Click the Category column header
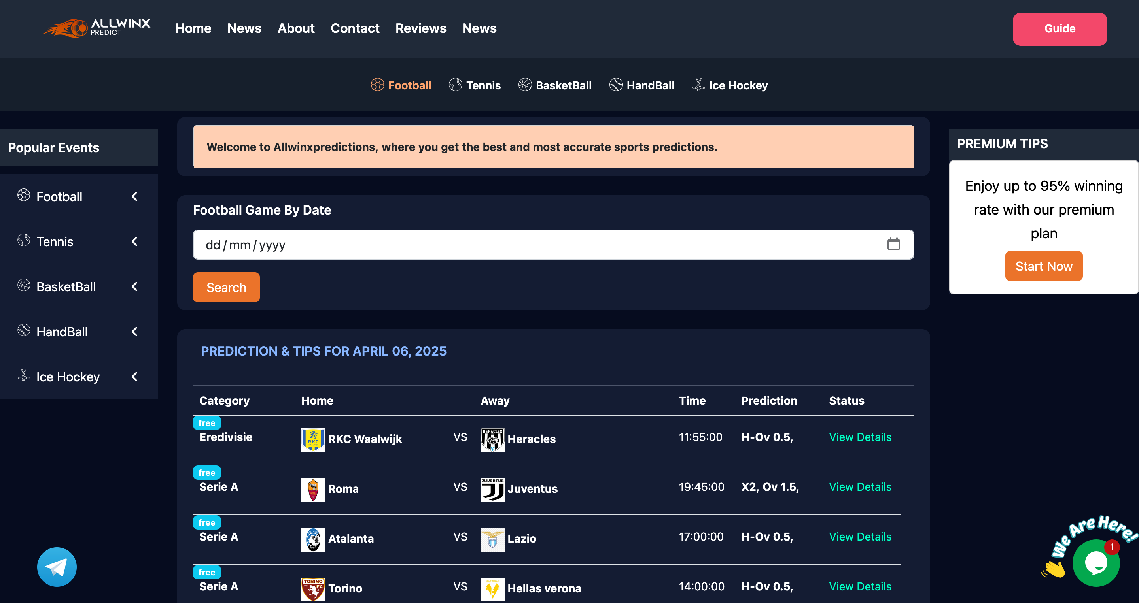 [225, 401]
